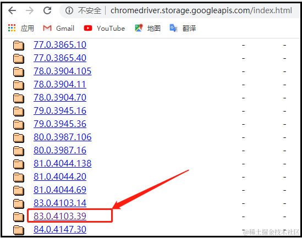Screen dimensions: 302x238
Task: Click the browser back arrow
Action: pyautogui.click(x=12, y=10)
